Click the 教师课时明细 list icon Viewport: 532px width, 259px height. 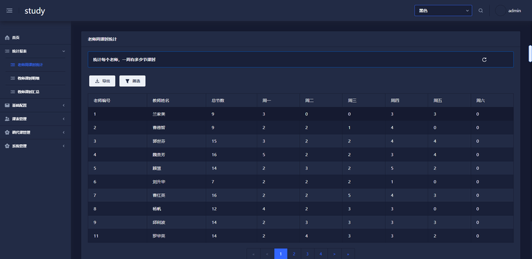13,78
